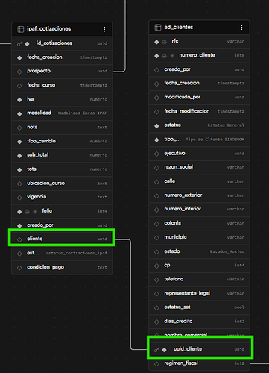This screenshot has width=269, height=373.
Task: Click the numero_cliente column name
Action: (197, 55)
